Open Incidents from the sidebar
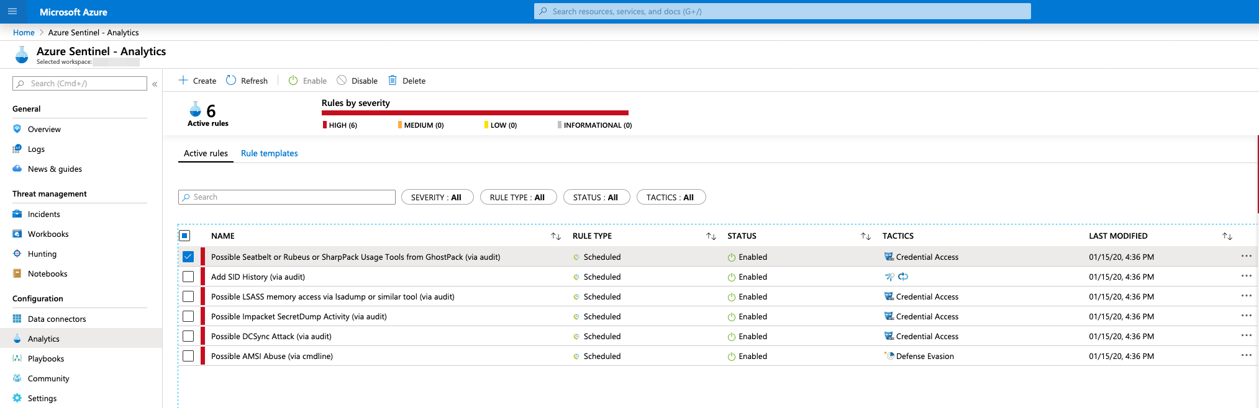Screen dimensions: 1259x408 43,215
